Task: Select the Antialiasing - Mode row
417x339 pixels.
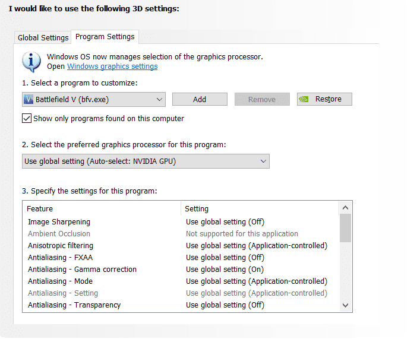Action: tap(181, 281)
